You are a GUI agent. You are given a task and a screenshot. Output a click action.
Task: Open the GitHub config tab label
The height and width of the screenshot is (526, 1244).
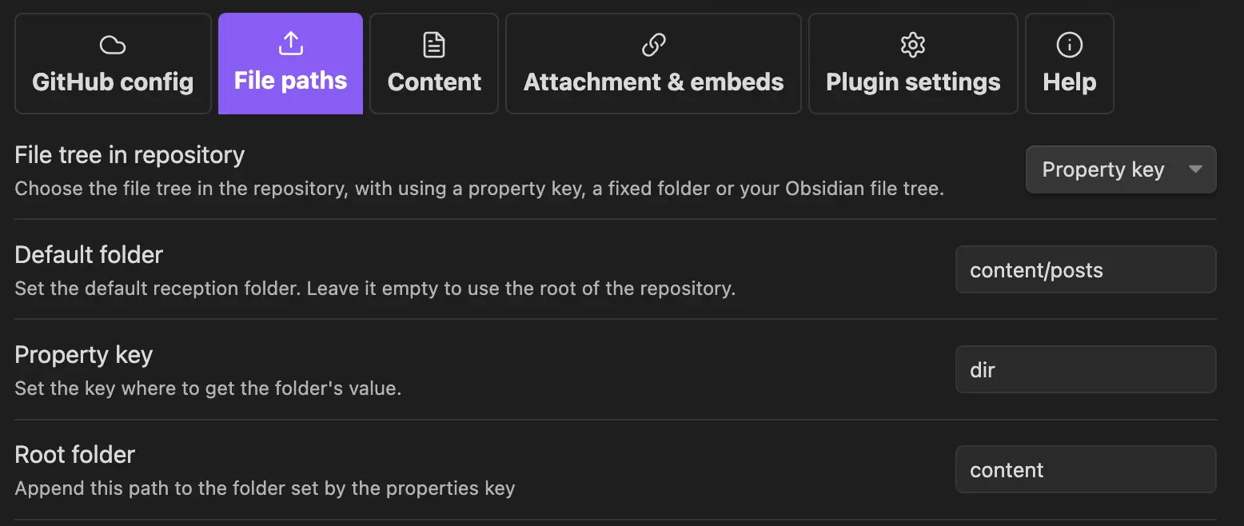pyautogui.click(x=113, y=82)
